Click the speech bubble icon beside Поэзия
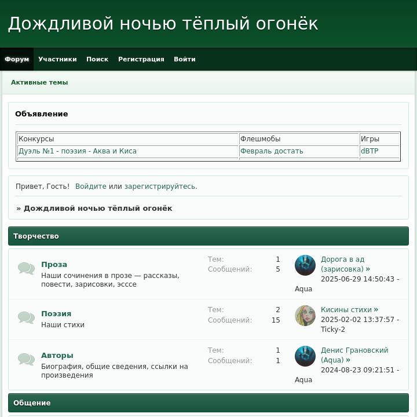The image size is (417, 417). (x=26, y=318)
